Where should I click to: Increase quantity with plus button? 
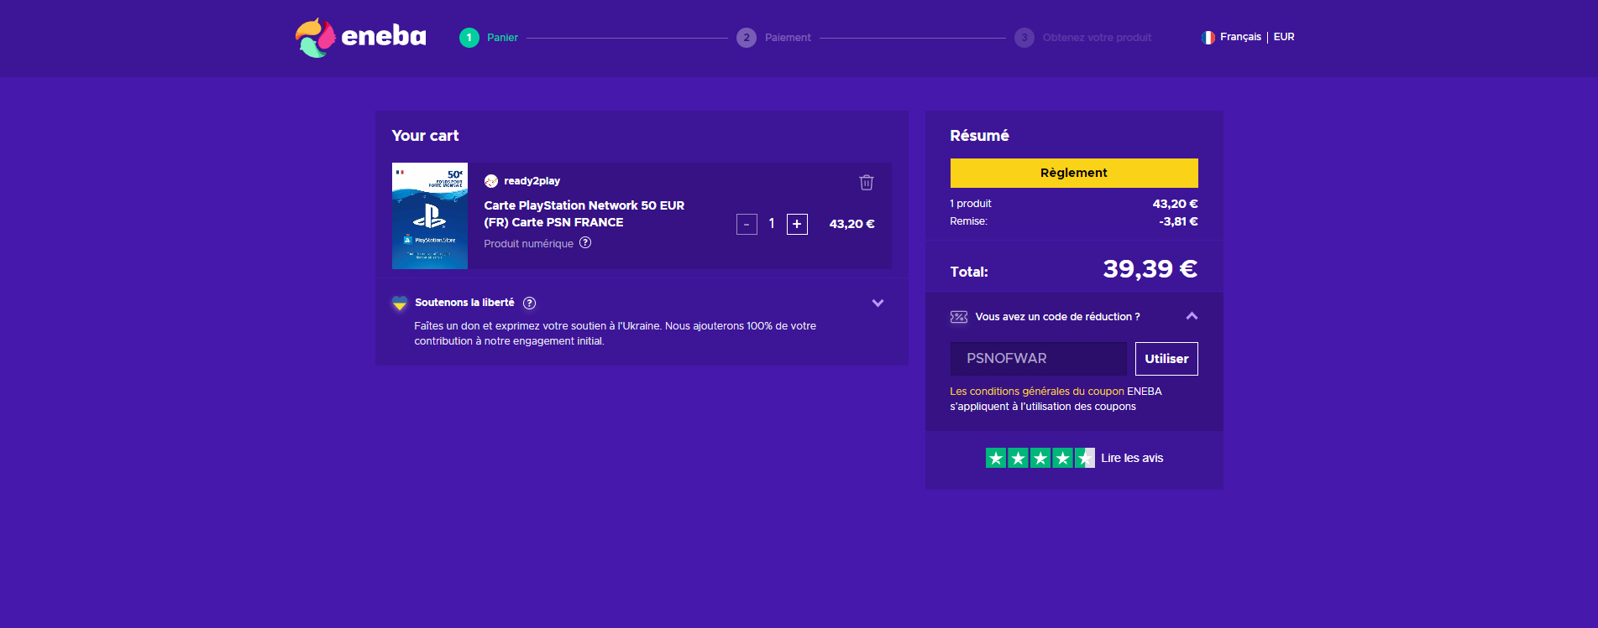pos(797,225)
